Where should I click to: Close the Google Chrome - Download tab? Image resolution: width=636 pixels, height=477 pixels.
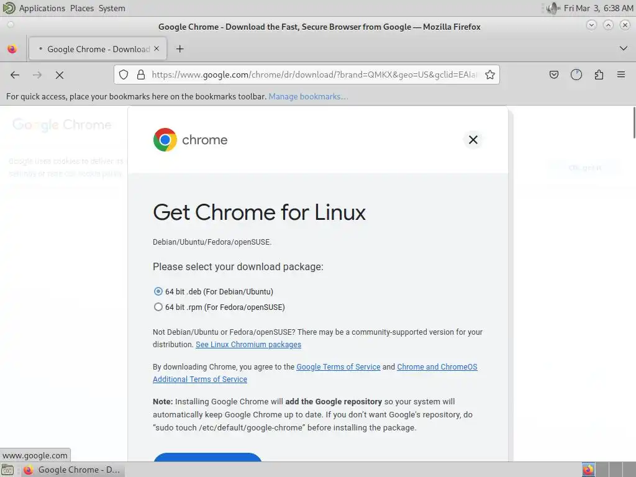157,48
